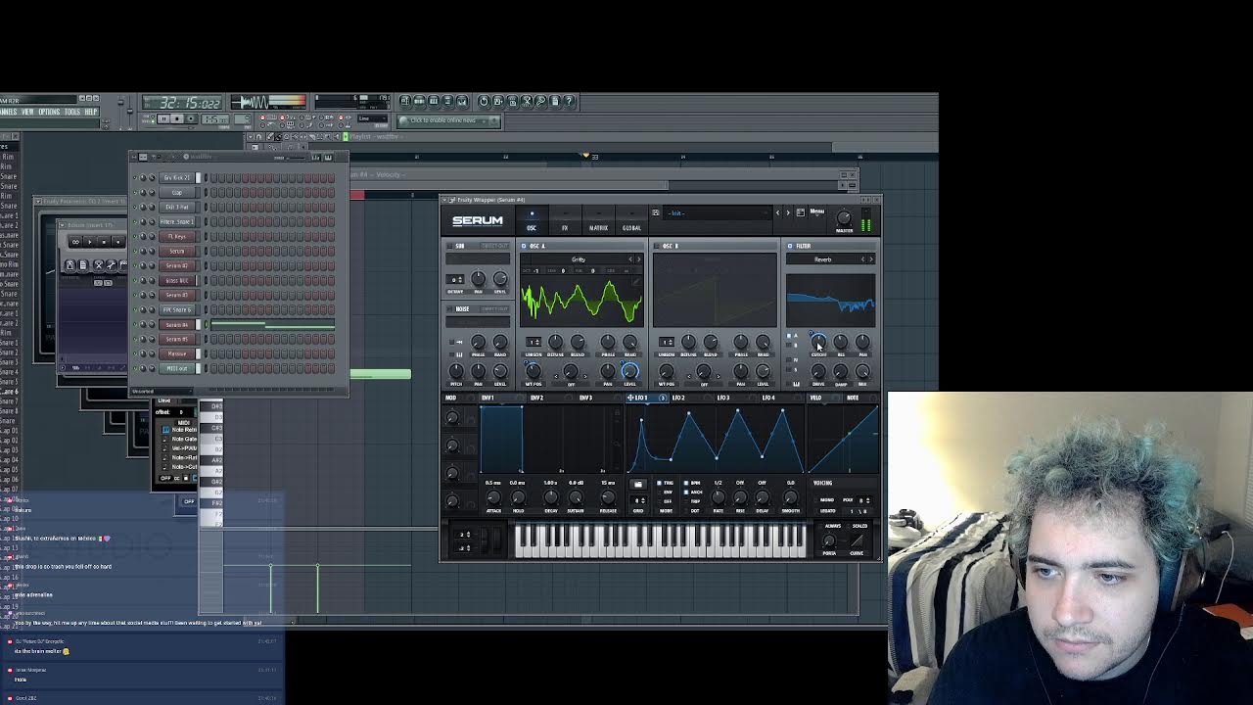This screenshot has width=1253, height=705.
Task: Open Serum Menu dropdown
Action: (x=817, y=211)
